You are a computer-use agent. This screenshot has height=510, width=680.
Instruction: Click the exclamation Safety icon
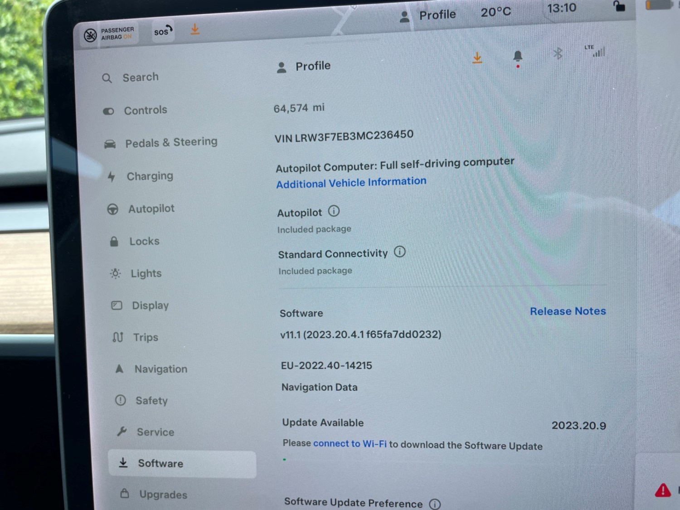[120, 400]
